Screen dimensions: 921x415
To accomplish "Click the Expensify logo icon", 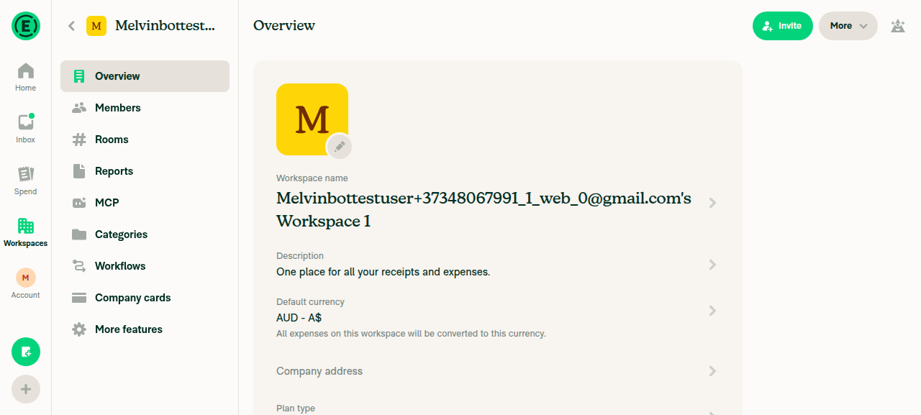I will (x=26, y=26).
